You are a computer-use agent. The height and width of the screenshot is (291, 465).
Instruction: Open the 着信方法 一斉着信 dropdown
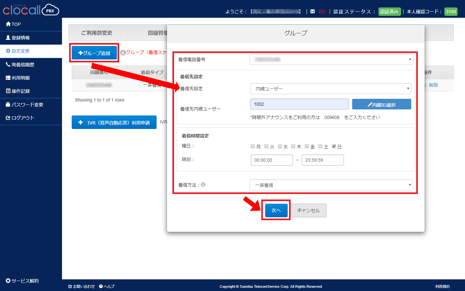(331, 185)
